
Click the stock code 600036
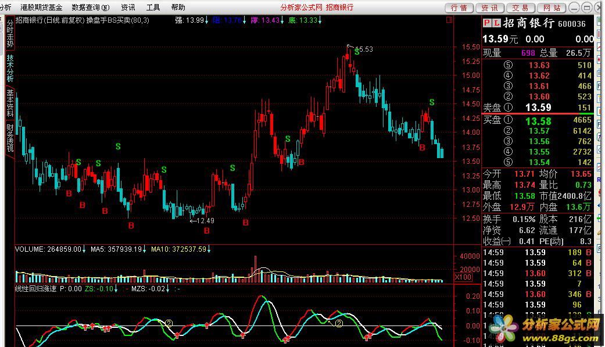pyautogui.click(x=572, y=24)
